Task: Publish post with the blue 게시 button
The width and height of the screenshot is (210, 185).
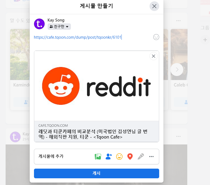Action: (x=96, y=173)
